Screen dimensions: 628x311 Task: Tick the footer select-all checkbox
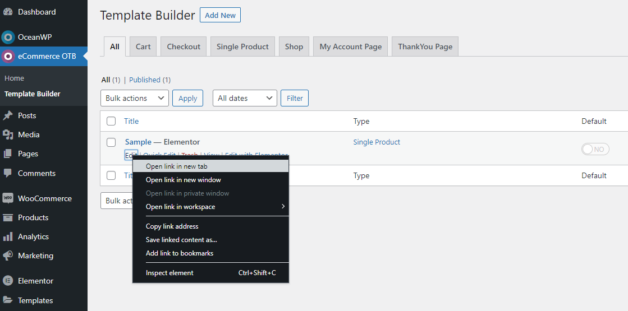click(x=111, y=175)
